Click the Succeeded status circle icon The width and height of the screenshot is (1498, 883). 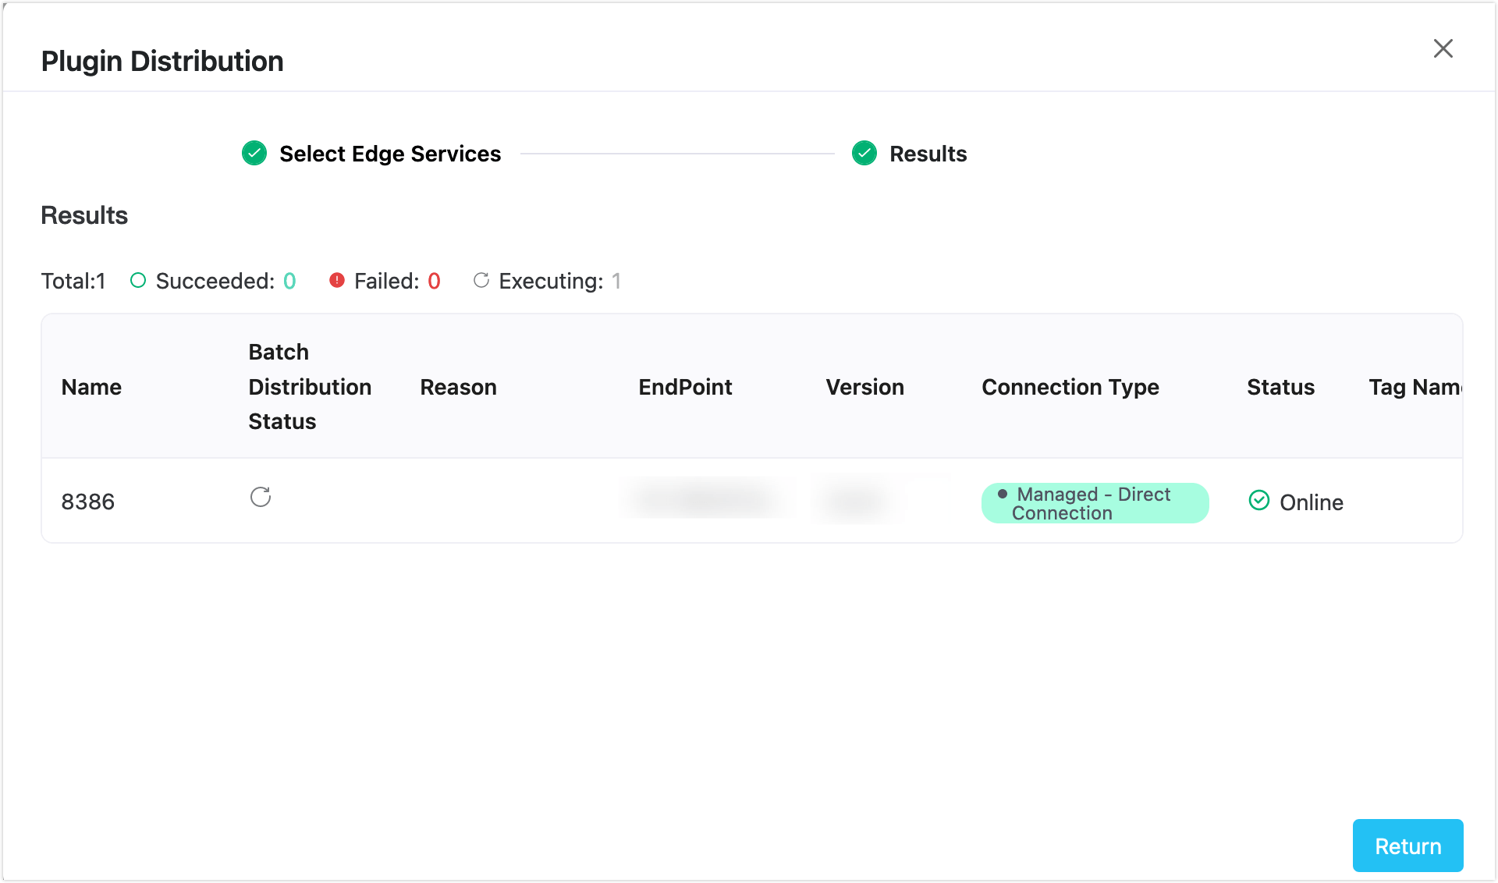[138, 281]
